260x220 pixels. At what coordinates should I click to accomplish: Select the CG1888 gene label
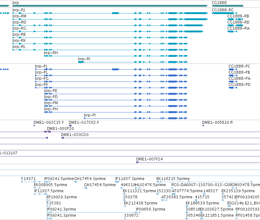(219, 3)
